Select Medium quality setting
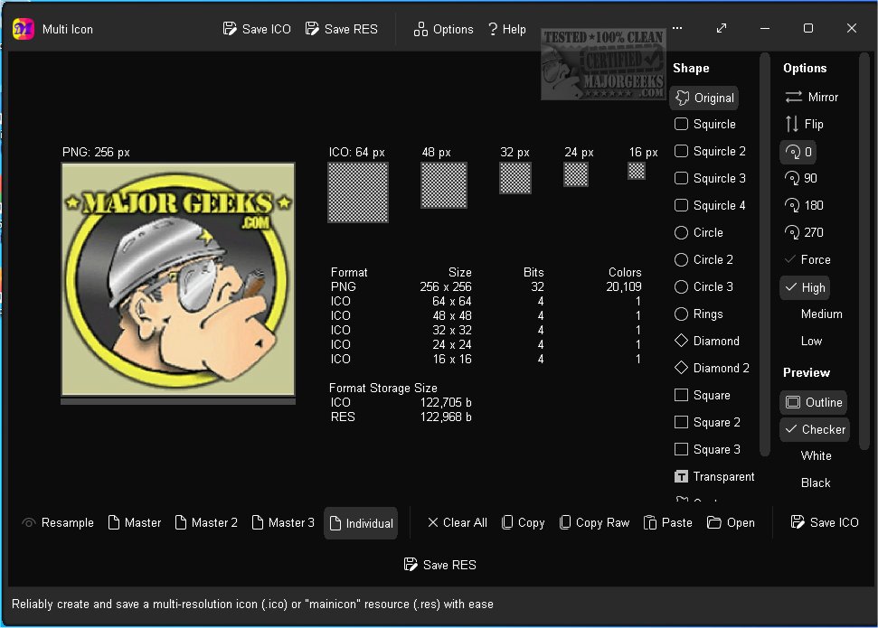Image resolution: width=878 pixels, height=628 pixels. 820,314
